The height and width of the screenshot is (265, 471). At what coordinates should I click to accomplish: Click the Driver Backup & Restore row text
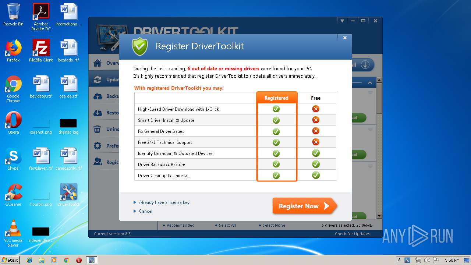tap(161, 165)
